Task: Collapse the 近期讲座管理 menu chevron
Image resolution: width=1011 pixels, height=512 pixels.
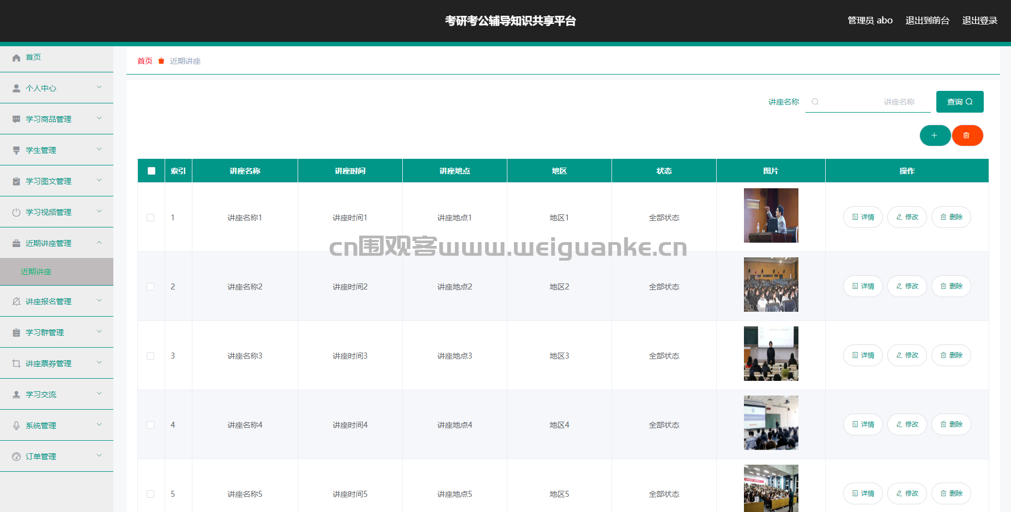Action: [x=99, y=242]
